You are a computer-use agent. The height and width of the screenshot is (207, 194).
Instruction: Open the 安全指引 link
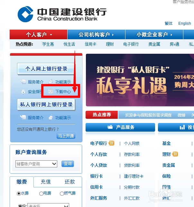[x=34, y=92]
